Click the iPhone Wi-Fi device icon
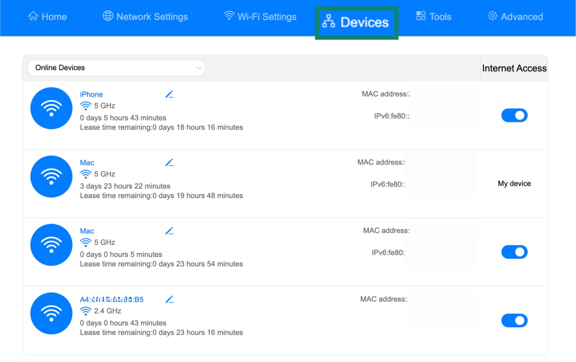The image size is (576, 362). pos(51,108)
